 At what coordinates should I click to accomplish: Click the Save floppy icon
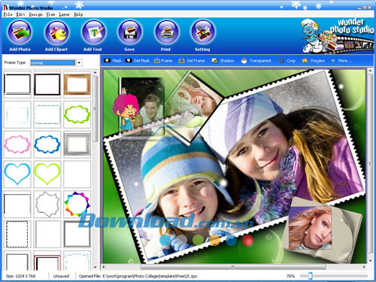[x=129, y=32]
